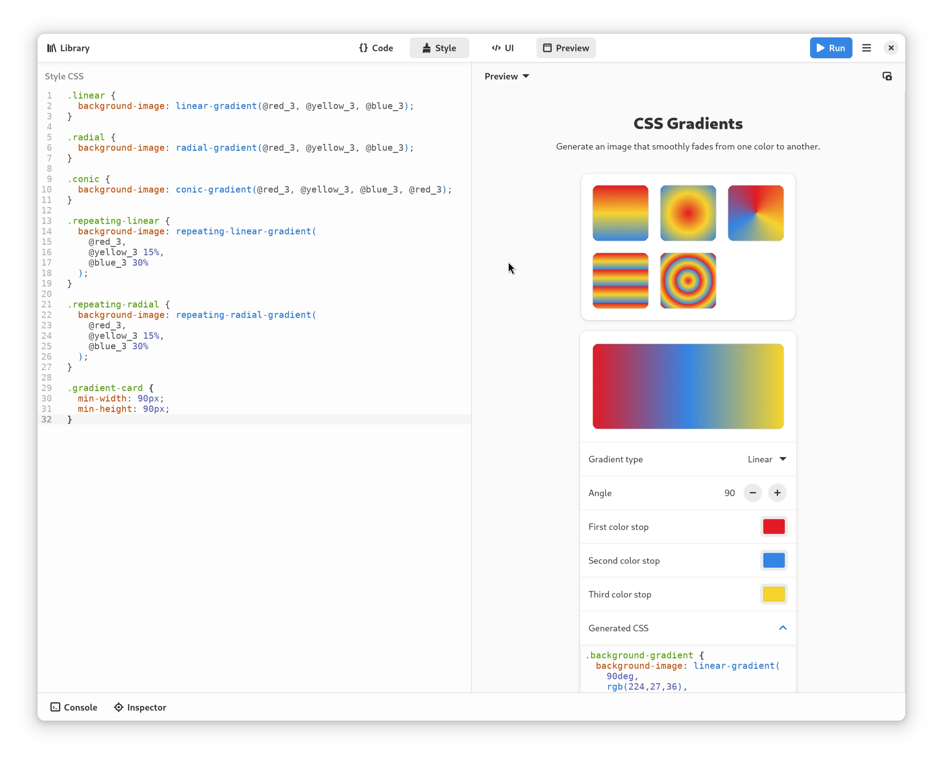The height and width of the screenshot is (762, 943).
Task: Click the blue second color stop swatch
Action: (x=774, y=560)
